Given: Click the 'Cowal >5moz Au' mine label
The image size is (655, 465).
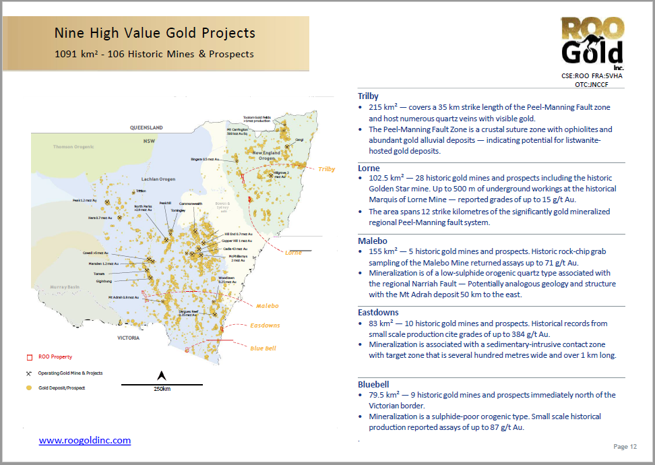Looking at the screenshot, I should pyautogui.click(x=95, y=253).
